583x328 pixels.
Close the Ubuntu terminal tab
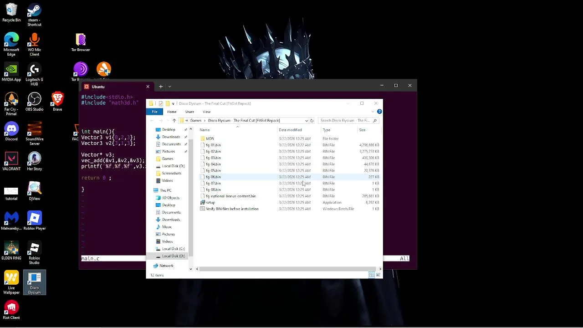pos(148,87)
